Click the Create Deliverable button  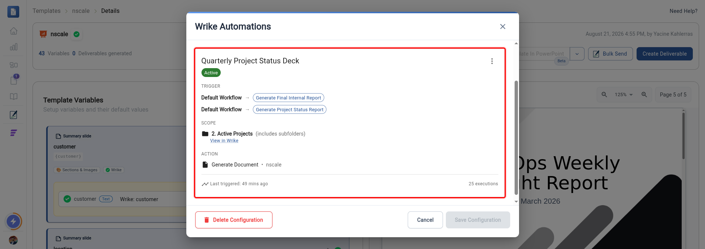(x=664, y=54)
